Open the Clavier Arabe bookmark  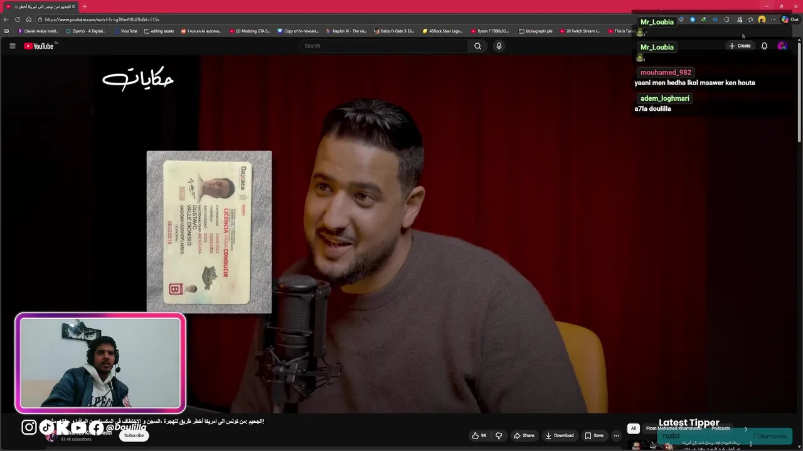click(38, 31)
